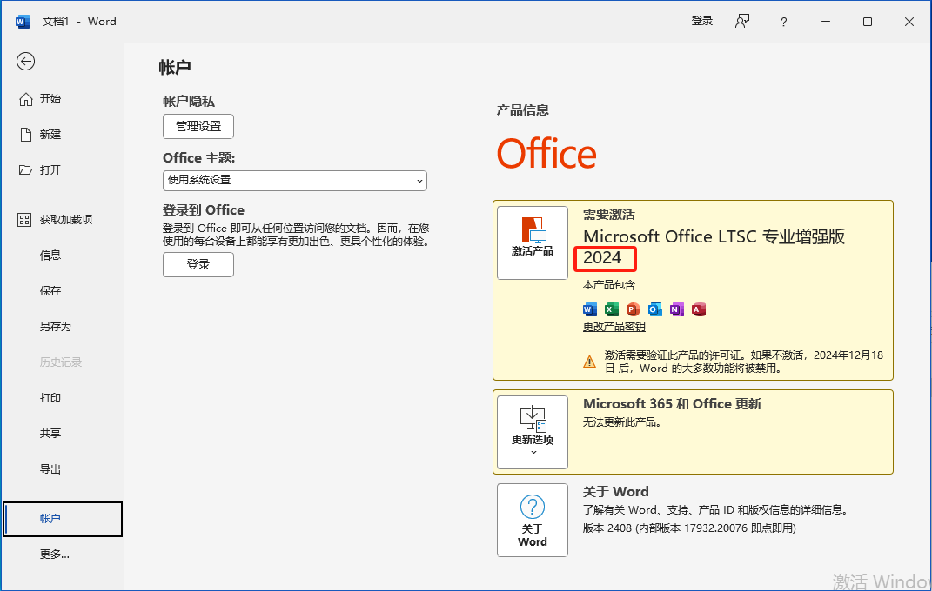Select 共享 in the sidebar
Screen dimensions: 932x591
point(63,433)
